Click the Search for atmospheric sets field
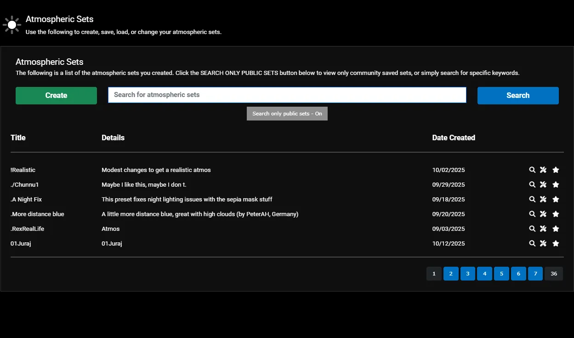Viewport: 574px width, 338px height. pos(287,95)
